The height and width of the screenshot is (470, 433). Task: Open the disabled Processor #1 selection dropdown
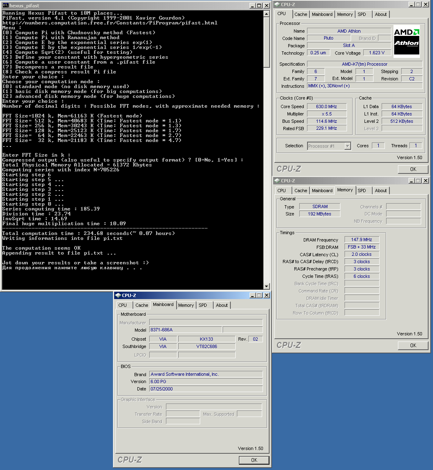[x=347, y=146]
